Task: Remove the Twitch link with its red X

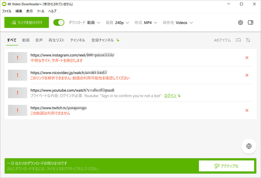Action: [x=247, y=110]
